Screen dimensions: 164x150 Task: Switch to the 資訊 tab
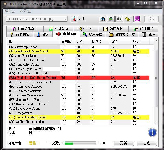click(x=43, y=34)
